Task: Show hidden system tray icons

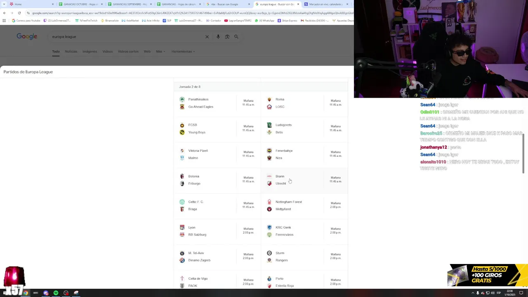Action: tap(473, 293)
